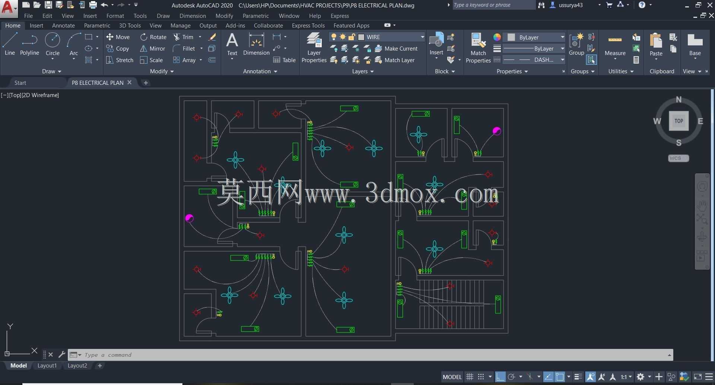Select the Dimension tool

pyautogui.click(x=256, y=44)
